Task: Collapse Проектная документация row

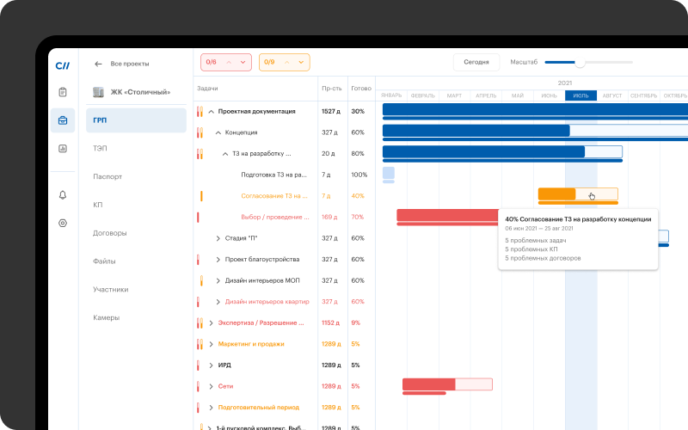Action: coord(211,112)
